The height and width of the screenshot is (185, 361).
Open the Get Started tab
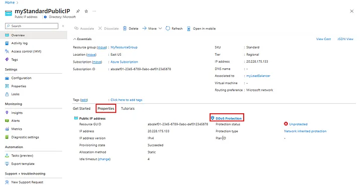pyautogui.click(x=82, y=108)
